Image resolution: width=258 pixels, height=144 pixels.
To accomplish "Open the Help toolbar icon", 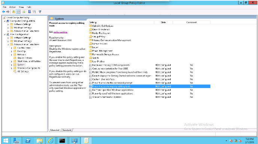I will (30, 12).
